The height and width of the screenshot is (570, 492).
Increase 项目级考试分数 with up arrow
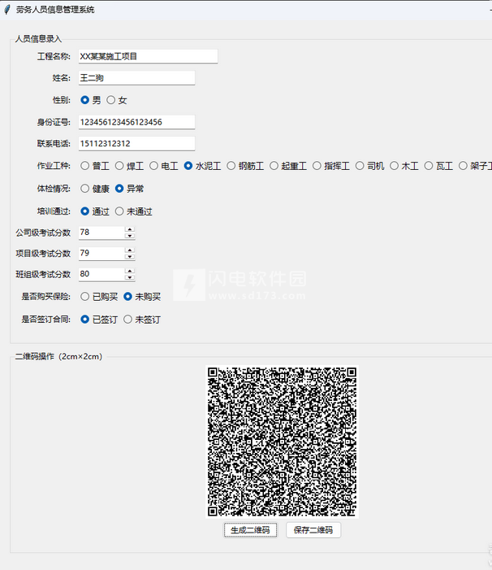130,250
